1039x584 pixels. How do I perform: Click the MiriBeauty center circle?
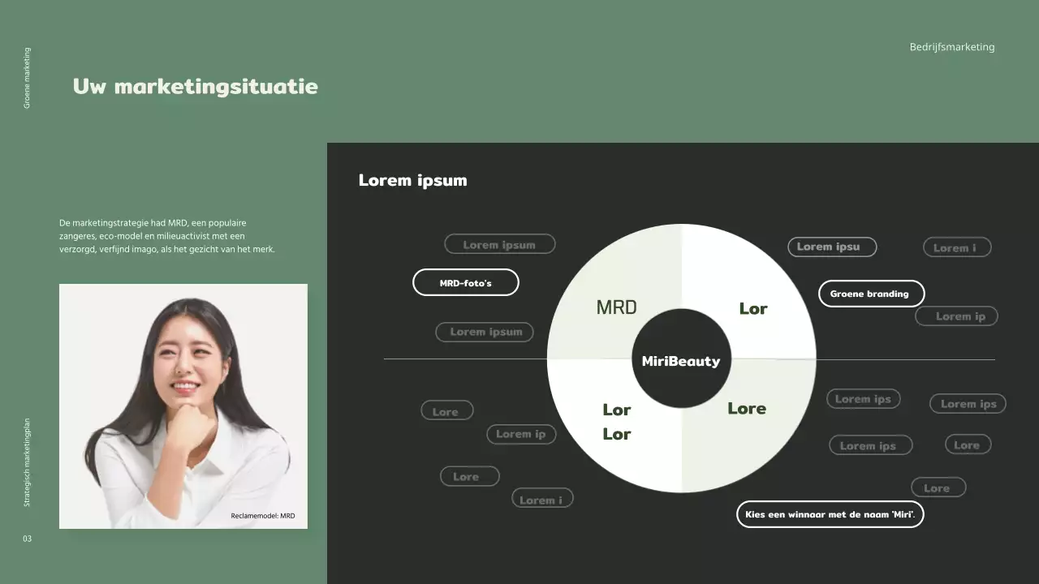(680, 360)
